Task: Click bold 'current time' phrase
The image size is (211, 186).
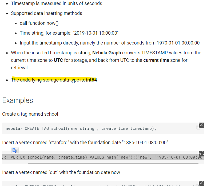Action: pos(156,60)
